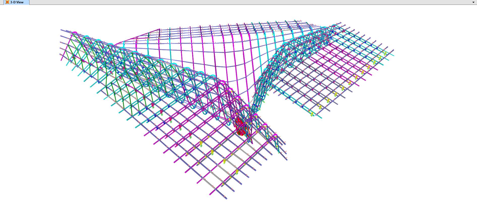Select the yellow support marker nearest the right grid's far corner

385,53
